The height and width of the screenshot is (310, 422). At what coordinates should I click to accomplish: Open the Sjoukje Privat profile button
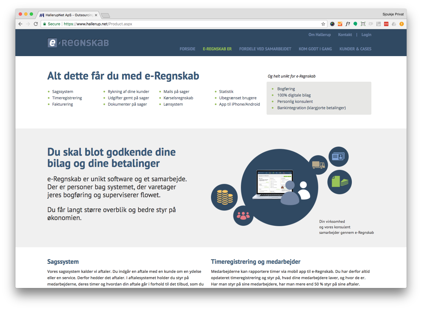[x=393, y=14]
